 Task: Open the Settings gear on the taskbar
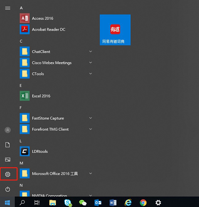158,203
